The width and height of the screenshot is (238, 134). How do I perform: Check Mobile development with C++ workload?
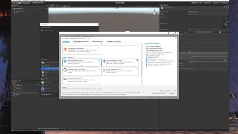[137, 69]
